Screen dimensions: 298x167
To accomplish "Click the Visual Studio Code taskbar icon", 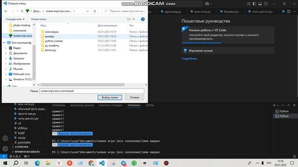I will point(102,163).
